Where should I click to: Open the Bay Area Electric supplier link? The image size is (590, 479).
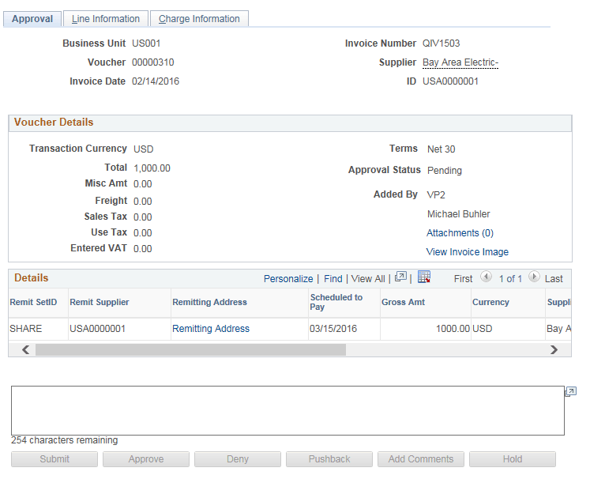coord(460,62)
